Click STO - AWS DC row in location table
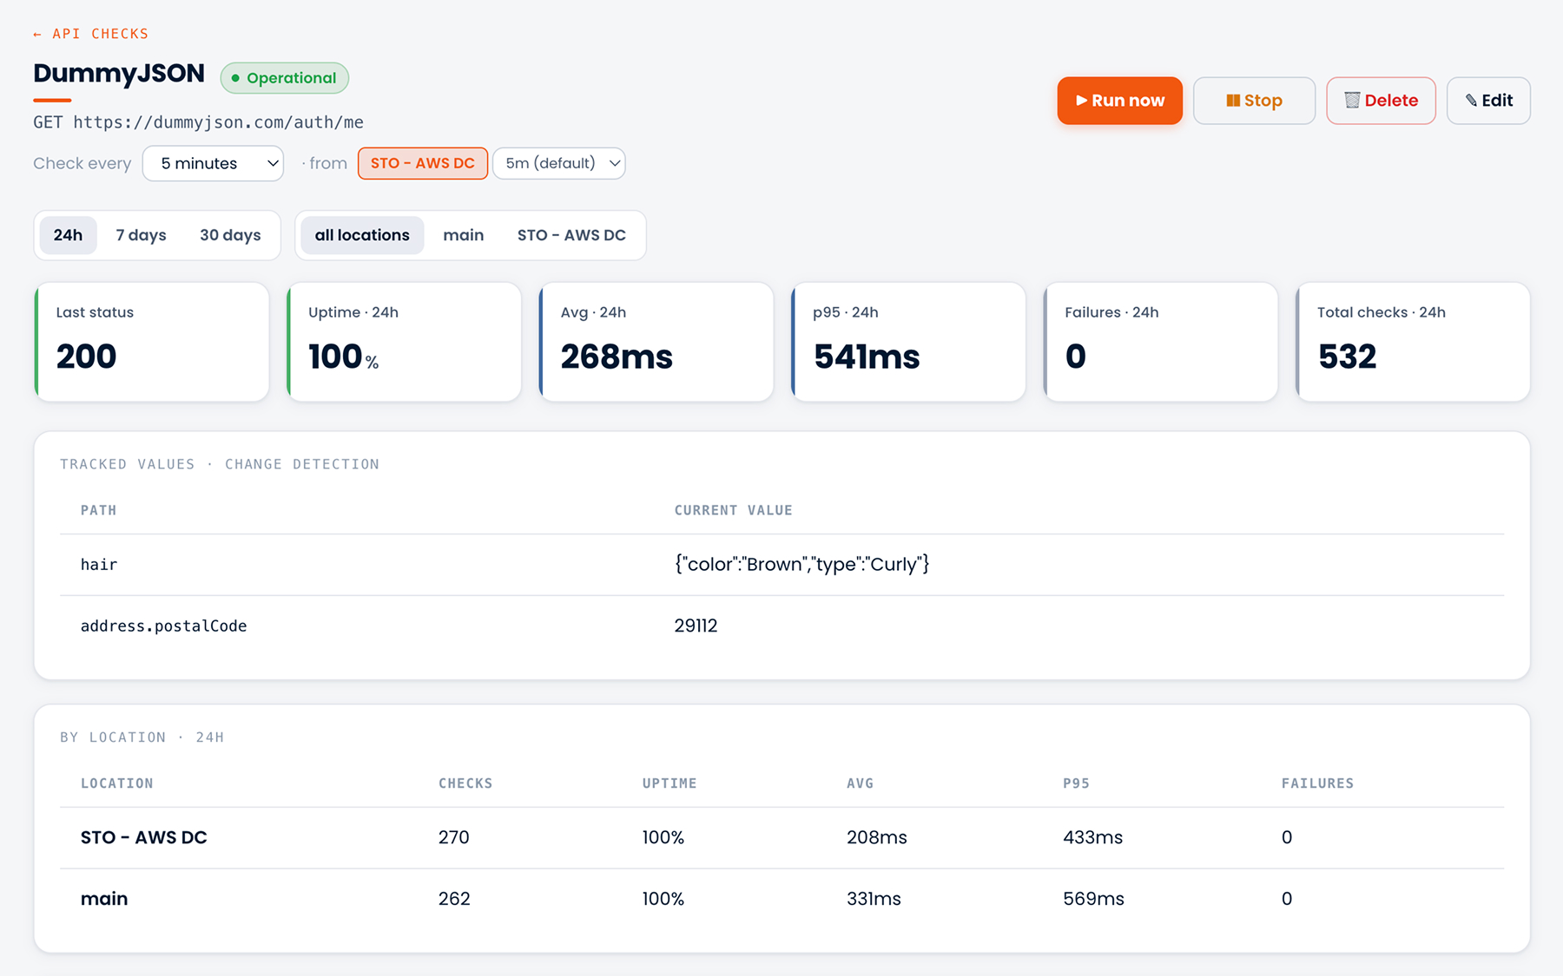 click(781, 838)
